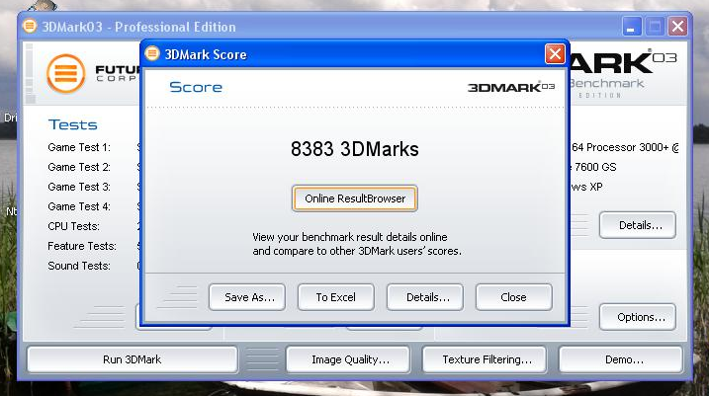The width and height of the screenshot is (709, 396).
Task: Click the 8383 3DMarks score text
Action: point(354,149)
